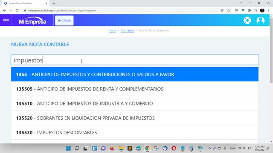Click the CREAR button
This screenshot has height=153, width=273.
(64, 21)
